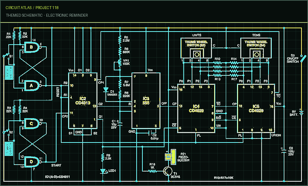This screenshot has height=186, width=308.
Task: Click the S5 on/off switch symbol
Action: [303, 58]
